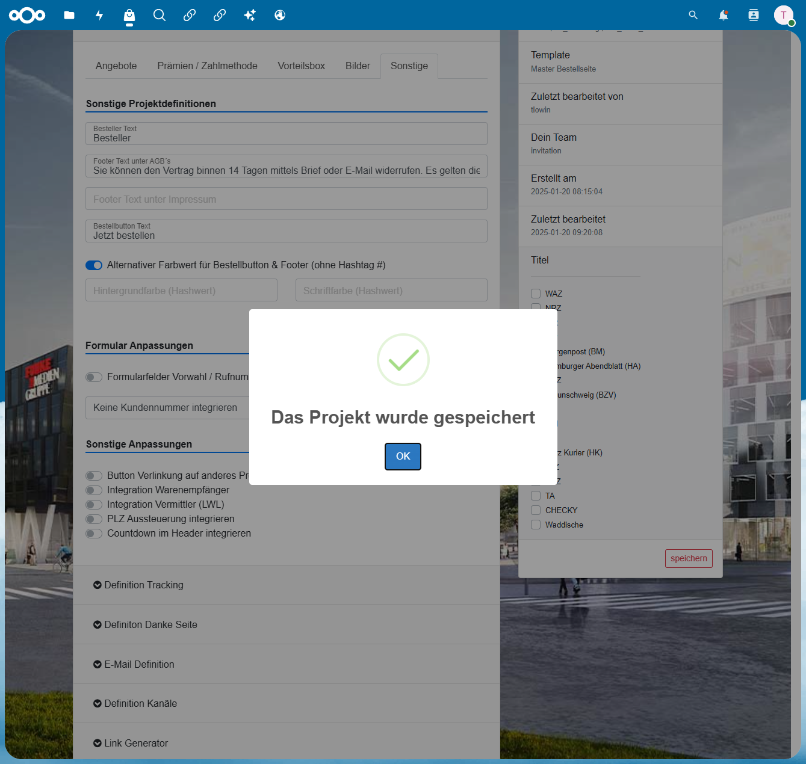
Task: Open the Contacts menu icon
Action: pos(754,15)
